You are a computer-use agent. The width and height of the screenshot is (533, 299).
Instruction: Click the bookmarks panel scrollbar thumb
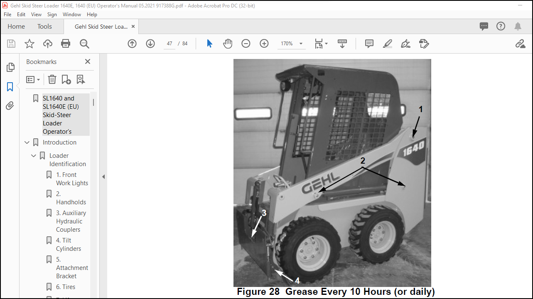[93, 102]
